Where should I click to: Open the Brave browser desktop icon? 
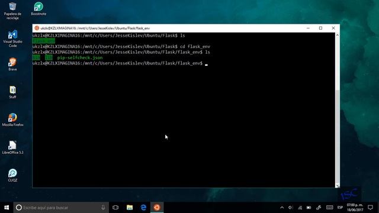tap(12, 64)
